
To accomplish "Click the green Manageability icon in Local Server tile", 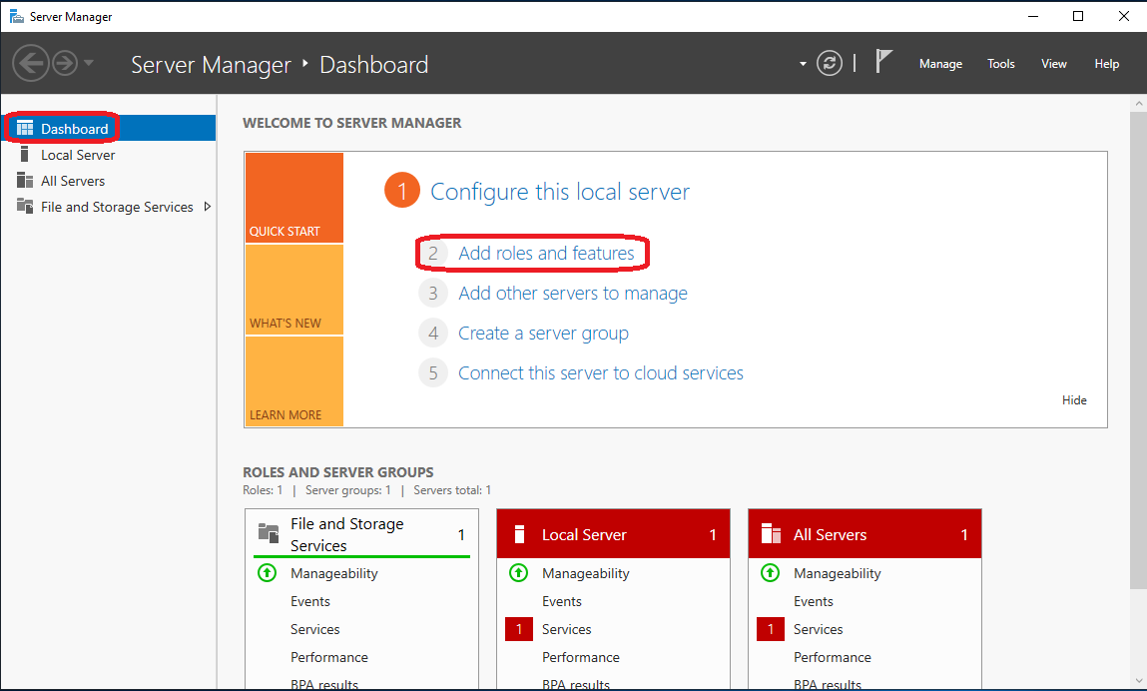I will [518, 573].
